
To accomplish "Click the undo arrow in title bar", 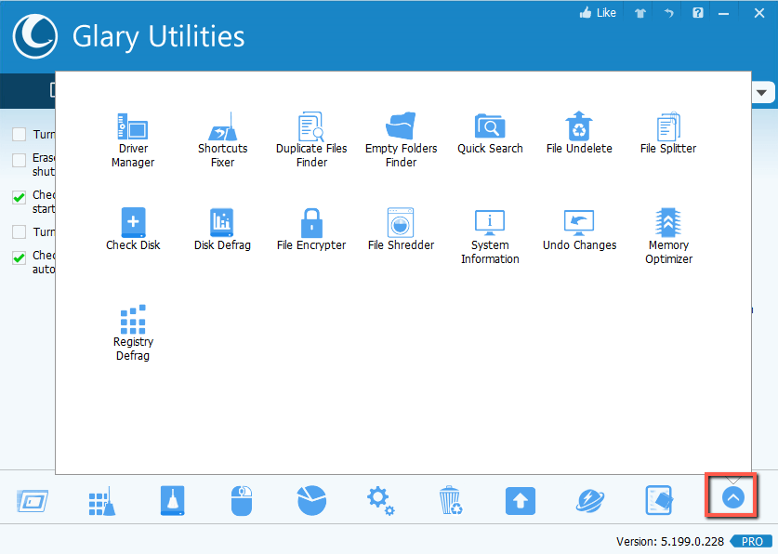I will (x=669, y=13).
